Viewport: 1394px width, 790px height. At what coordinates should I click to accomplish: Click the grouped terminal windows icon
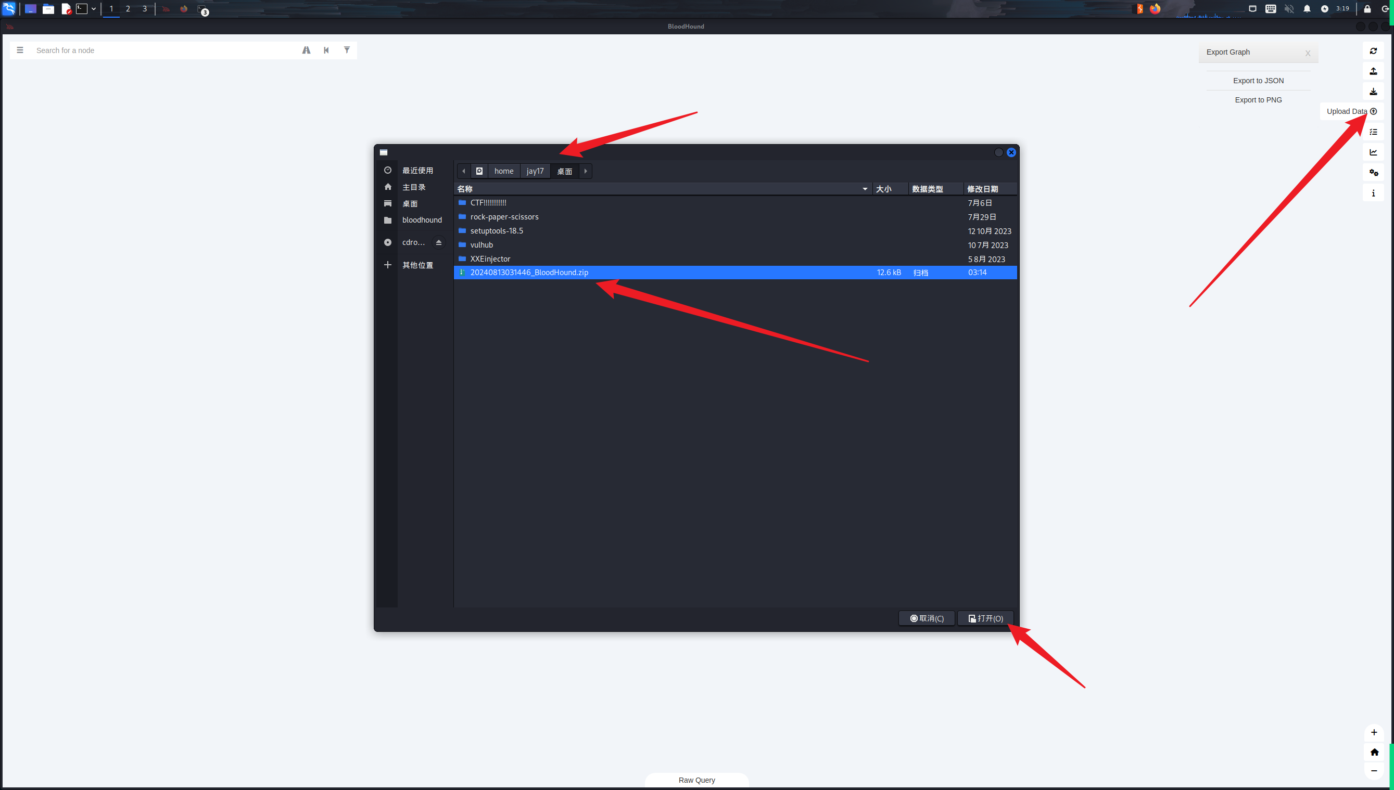pos(202,9)
